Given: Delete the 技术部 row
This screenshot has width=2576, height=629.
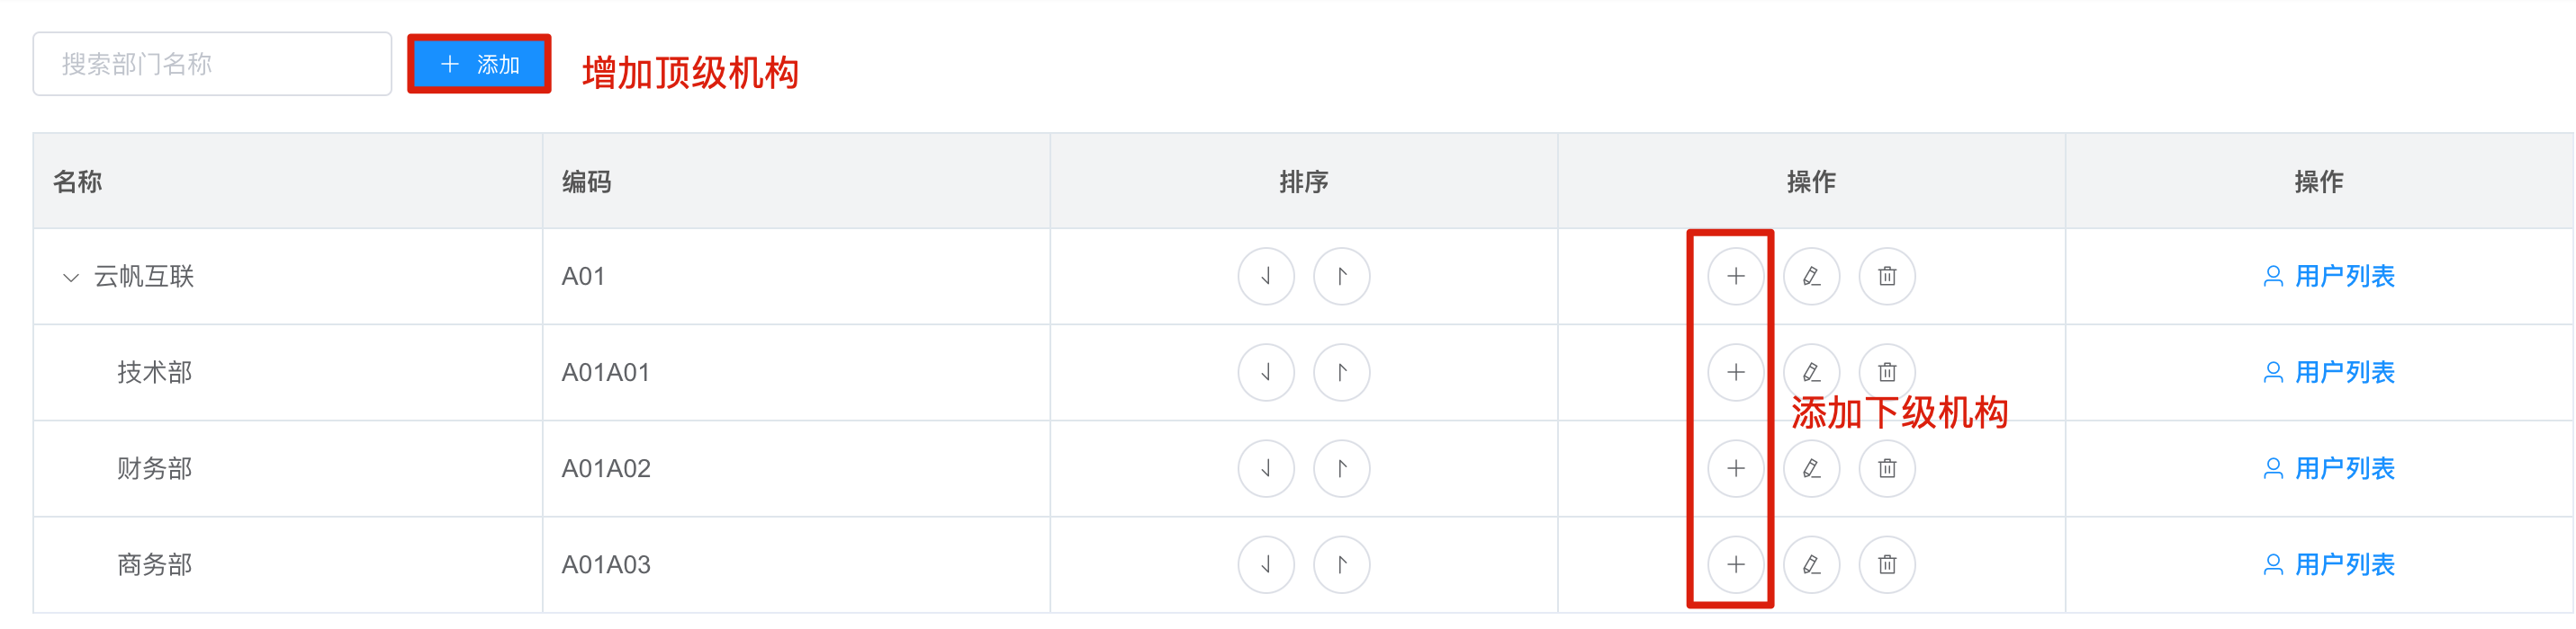Looking at the screenshot, I should click(1887, 372).
